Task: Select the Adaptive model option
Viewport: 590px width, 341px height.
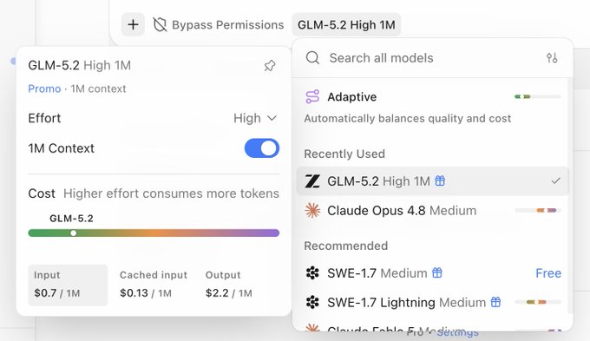Action: (x=433, y=107)
